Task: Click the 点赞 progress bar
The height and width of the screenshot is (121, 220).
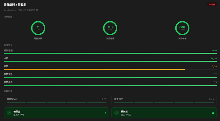Action: tap(110, 62)
